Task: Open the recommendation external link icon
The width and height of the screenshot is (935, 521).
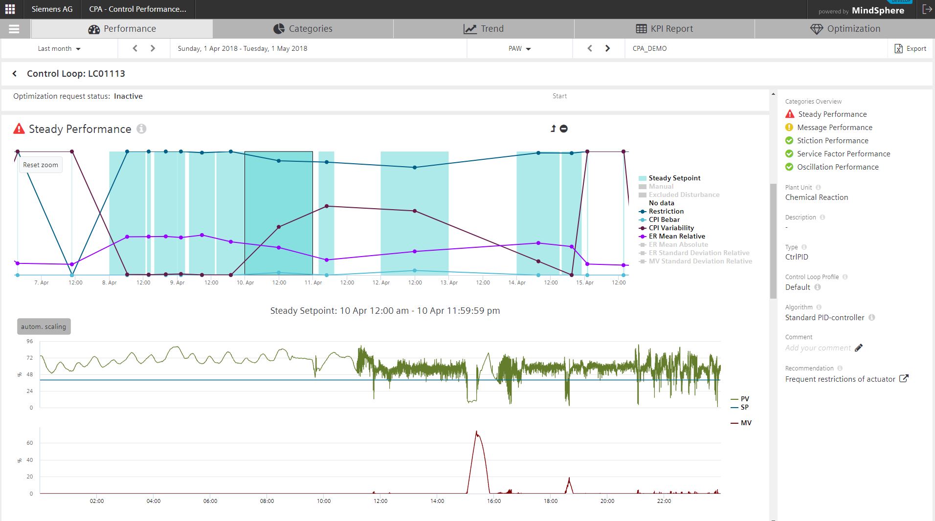Action: click(x=904, y=378)
